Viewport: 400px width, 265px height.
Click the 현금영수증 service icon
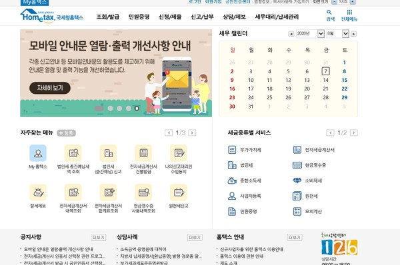297,165
